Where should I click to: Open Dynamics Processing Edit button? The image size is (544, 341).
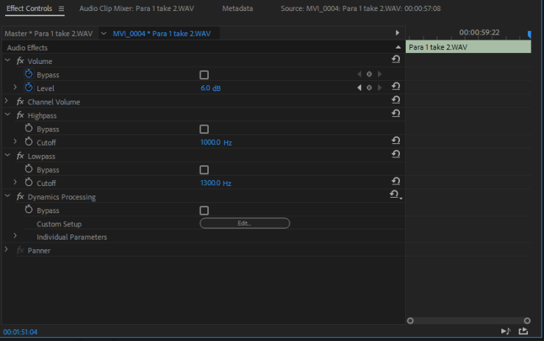point(245,223)
